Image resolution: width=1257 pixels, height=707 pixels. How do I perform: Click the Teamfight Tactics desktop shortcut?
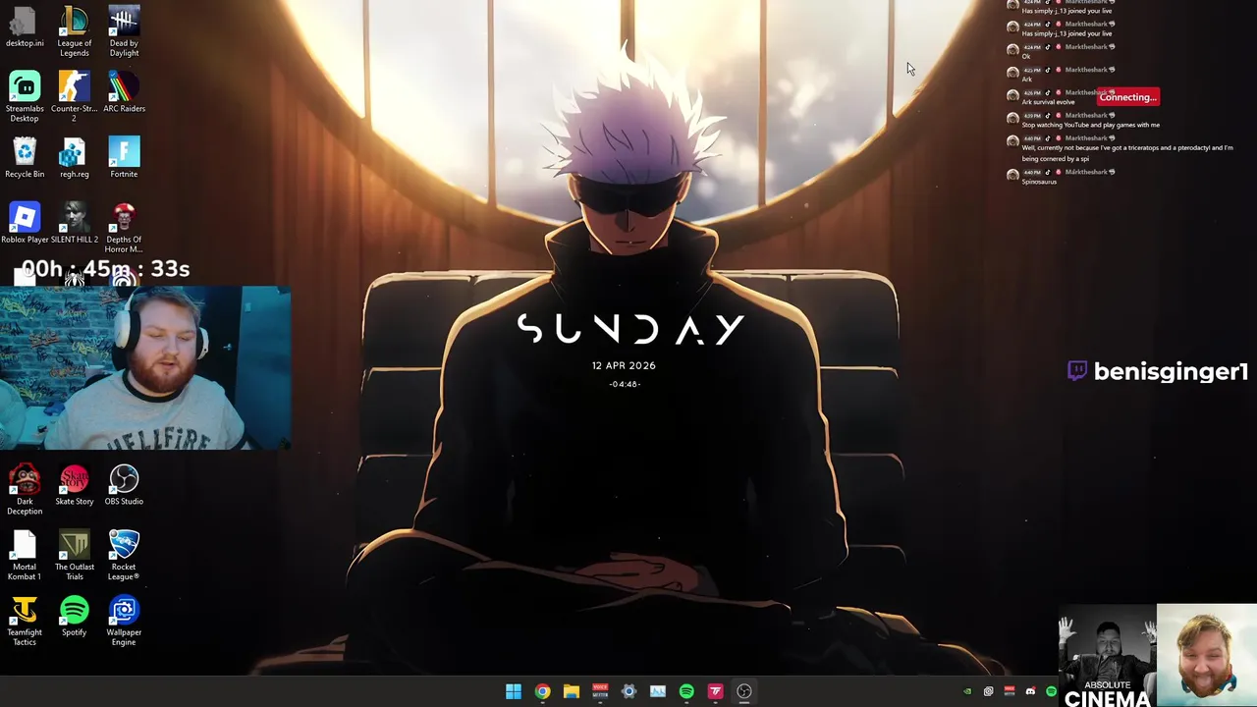click(25, 621)
